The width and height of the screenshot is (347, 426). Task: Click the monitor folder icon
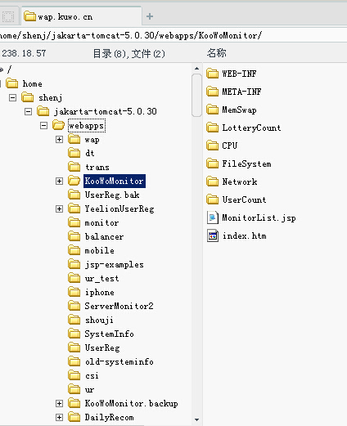(74, 222)
